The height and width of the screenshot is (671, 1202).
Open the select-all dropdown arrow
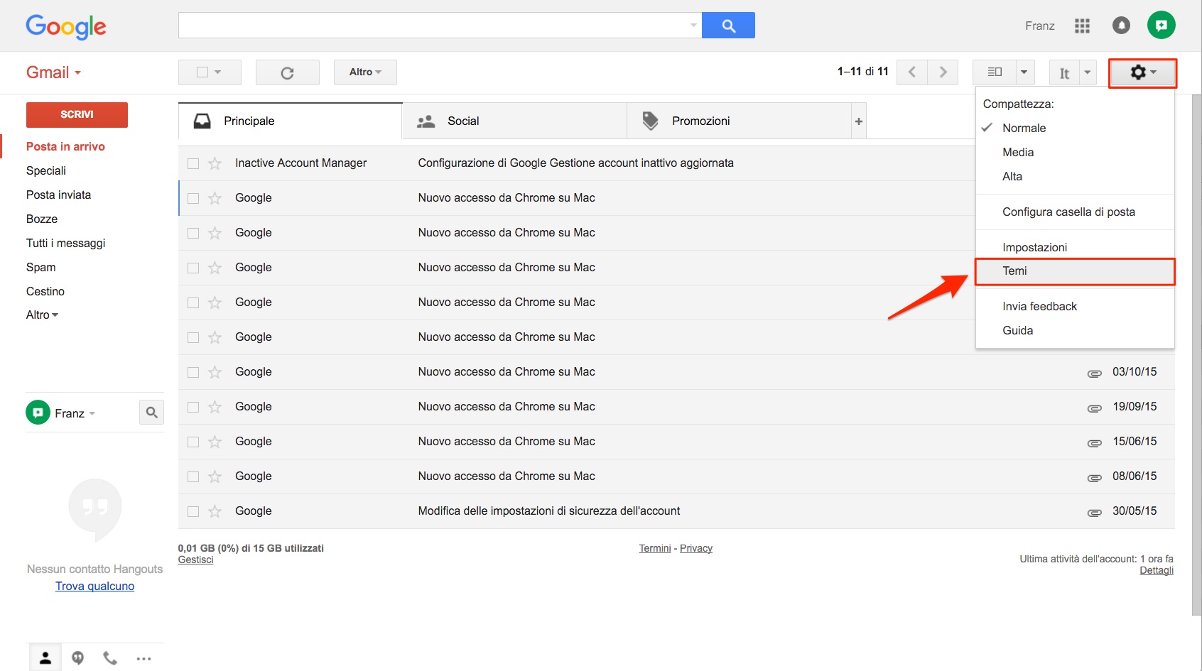[218, 72]
